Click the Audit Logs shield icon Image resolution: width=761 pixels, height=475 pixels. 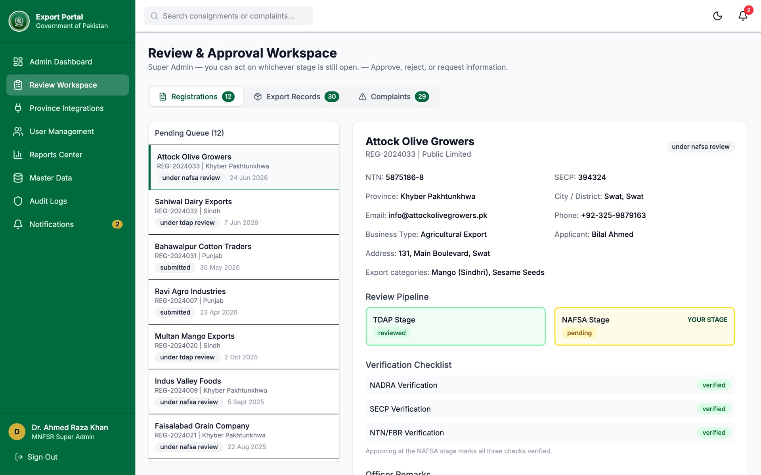click(18, 201)
